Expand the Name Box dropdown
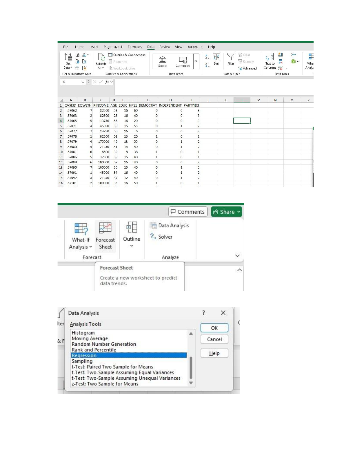355x459 pixels. coord(83,82)
